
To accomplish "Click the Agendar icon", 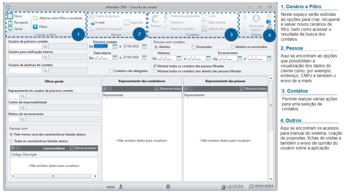I will [127, 22].
